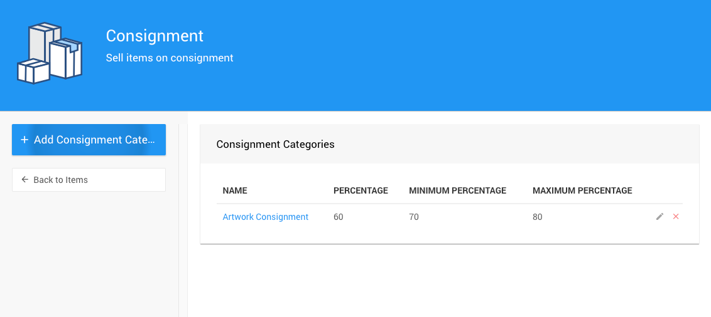Click the 'Sell items on consignment' subtitle
Viewport: 711px width, 317px height.
click(170, 58)
